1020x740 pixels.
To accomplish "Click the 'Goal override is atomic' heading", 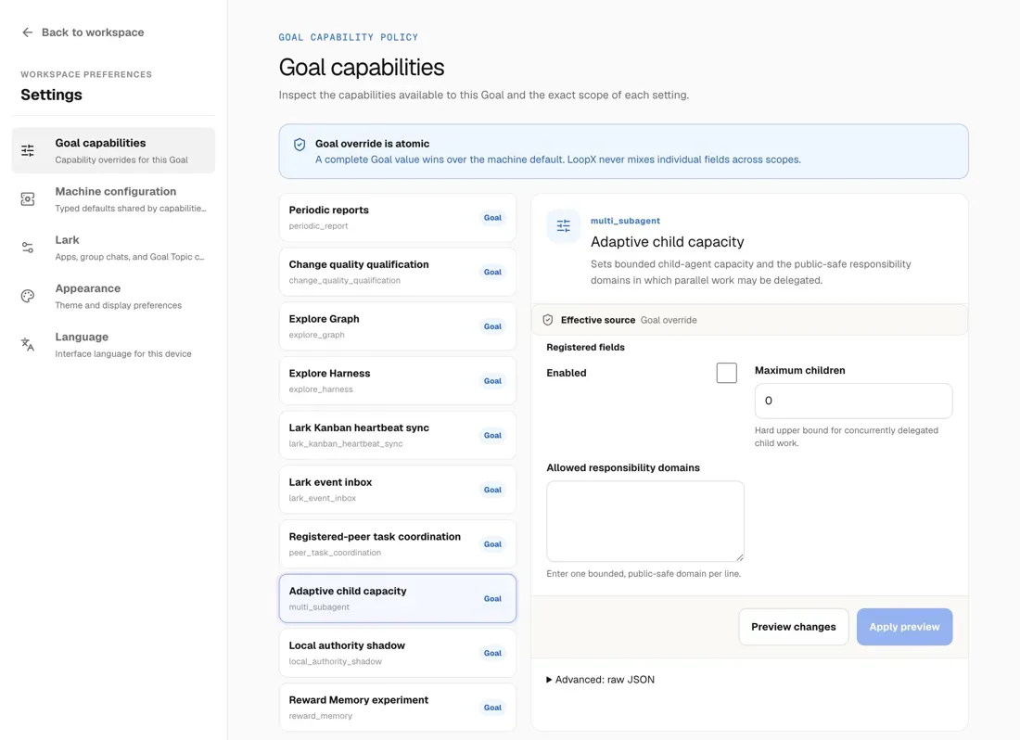I will [372, 144].
